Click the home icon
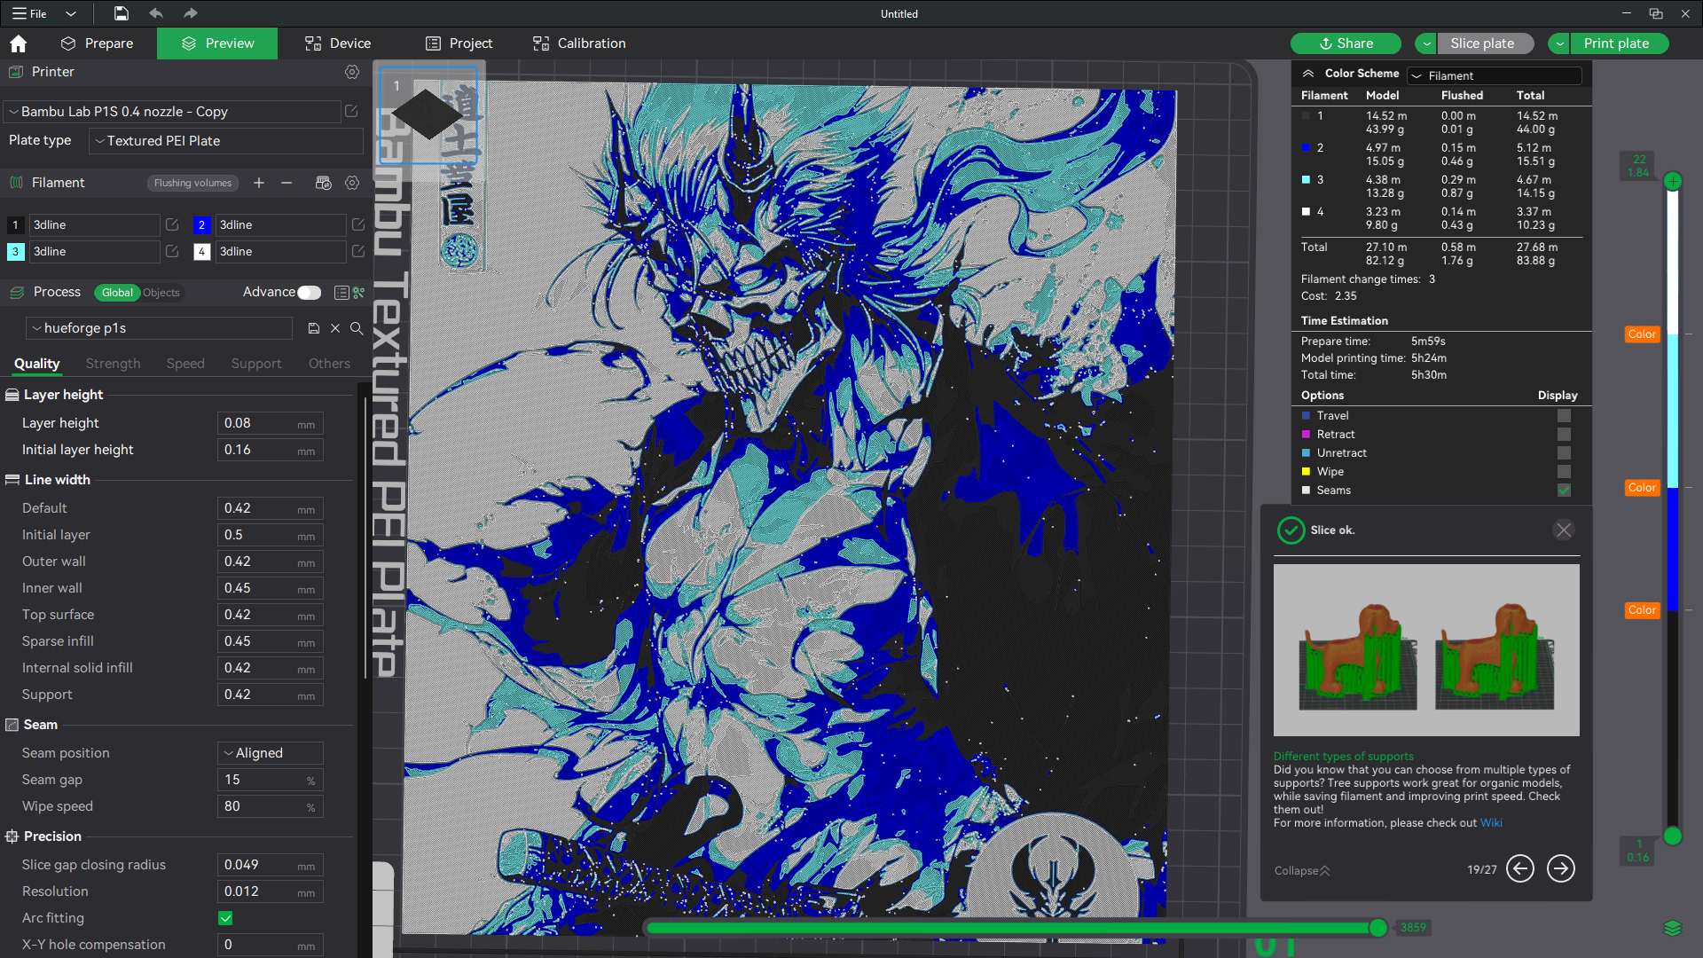This screenshot has width=1703, height=958. point(19,43)
